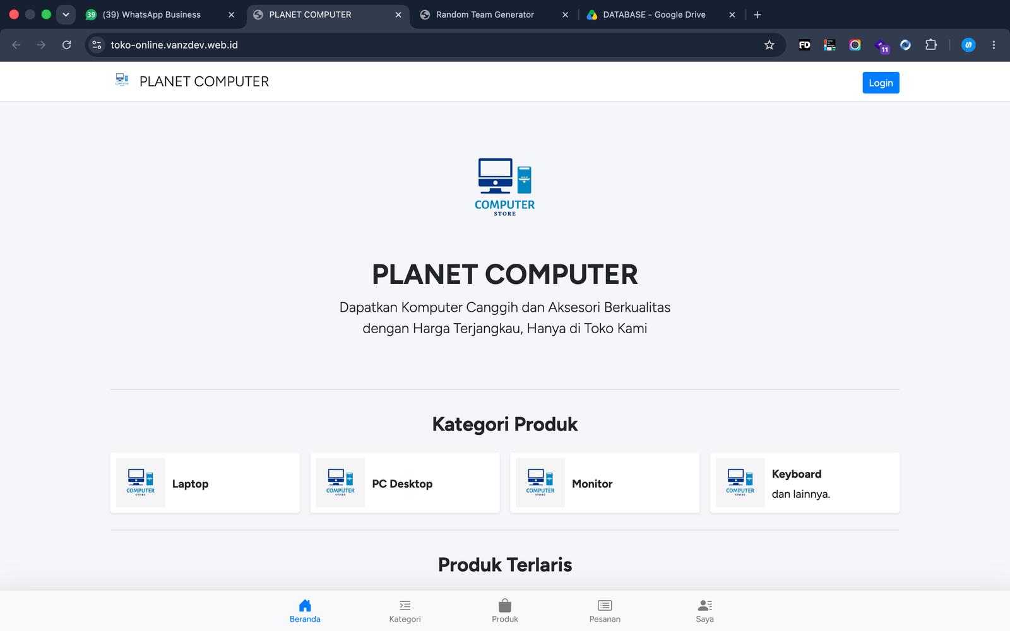
Task: Open a new browser tab
Action: pyautogui.click(x=757, y=15)
